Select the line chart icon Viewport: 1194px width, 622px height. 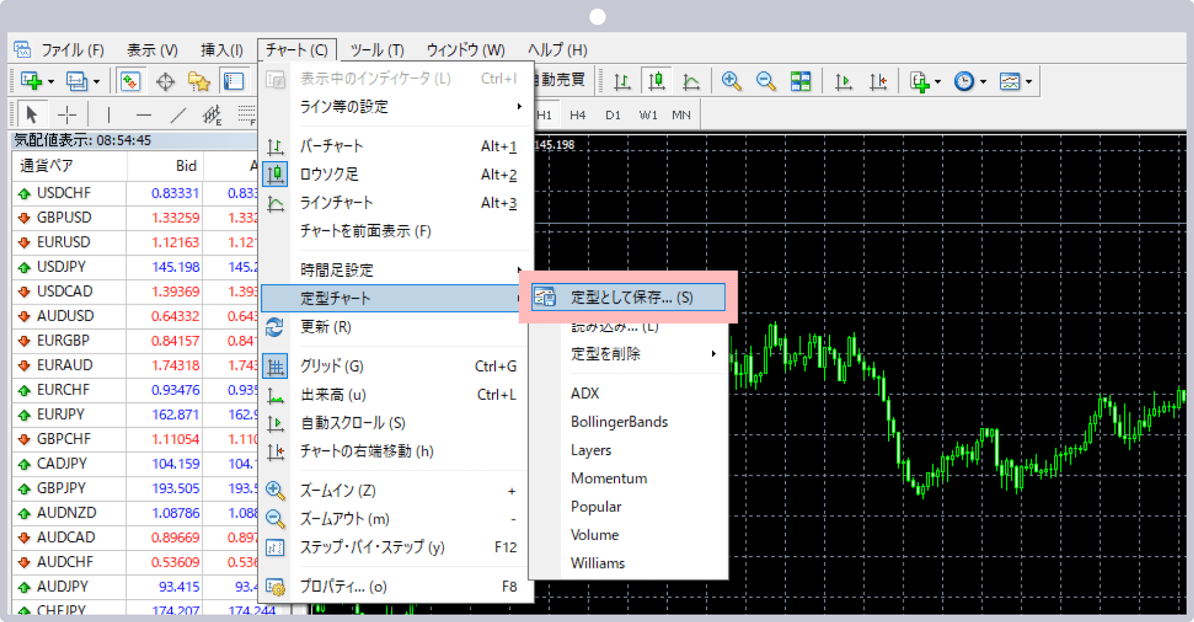pyautogui.click(x=690, y=80)
